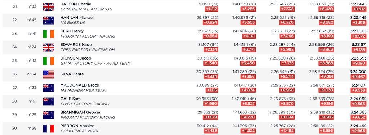This screenshot has width=369, height=135.
Task: Click the Irish flag beside DICKSON Jacob
Action: pyautogui.click(x=49, y=61)
